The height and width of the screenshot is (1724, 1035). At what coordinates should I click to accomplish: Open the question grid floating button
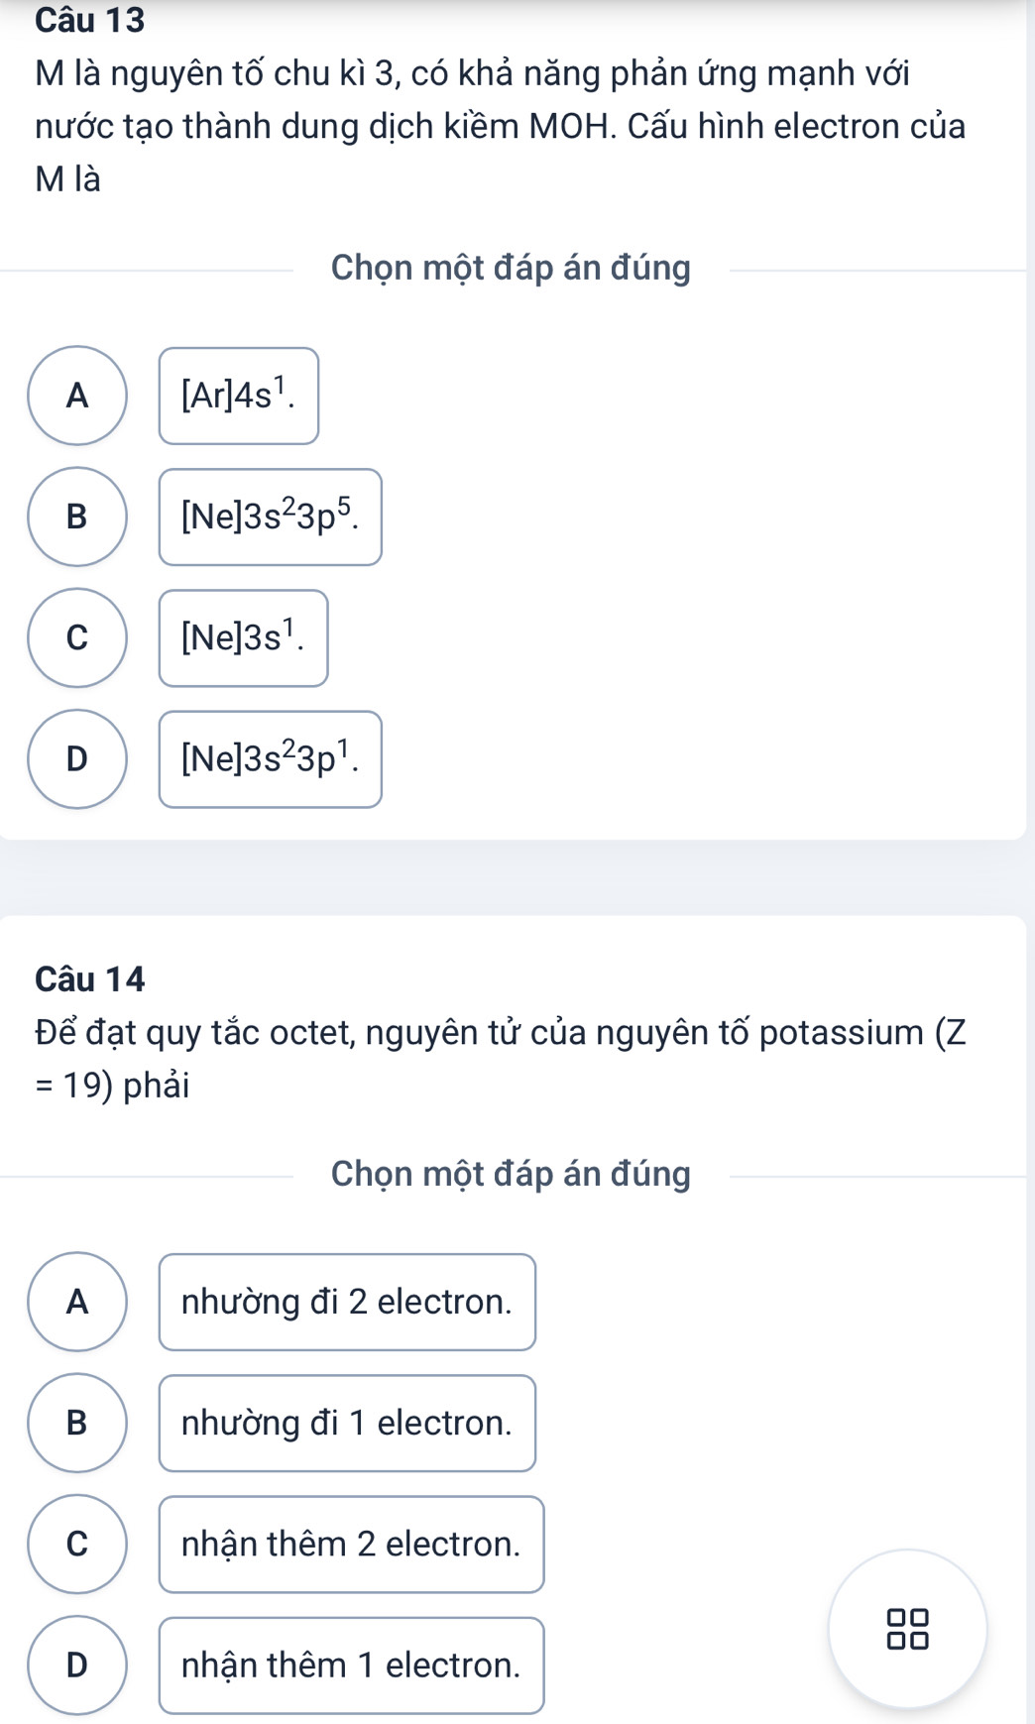[907, 1628]
